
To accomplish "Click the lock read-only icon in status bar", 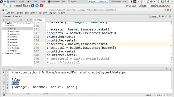I will [165, 95].
